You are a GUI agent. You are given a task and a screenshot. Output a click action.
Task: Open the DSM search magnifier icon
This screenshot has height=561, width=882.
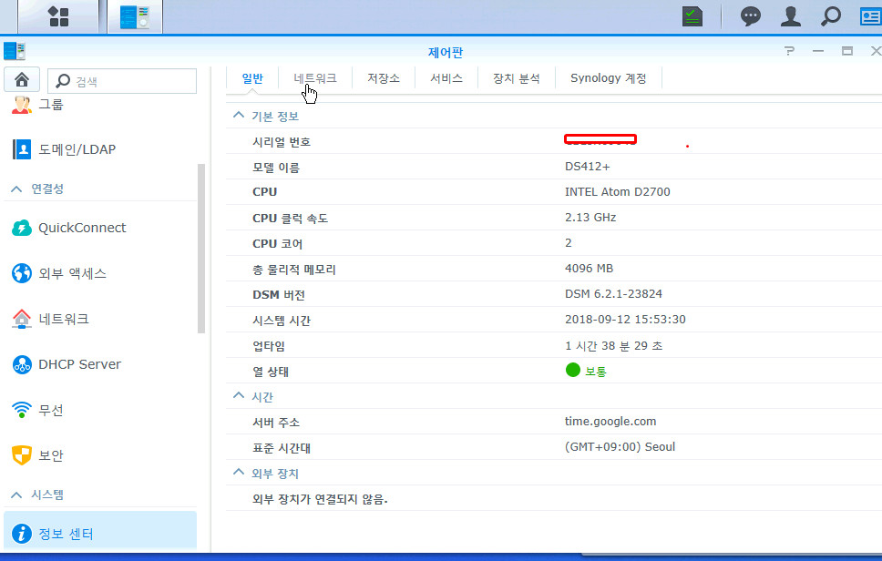[831, 16]
